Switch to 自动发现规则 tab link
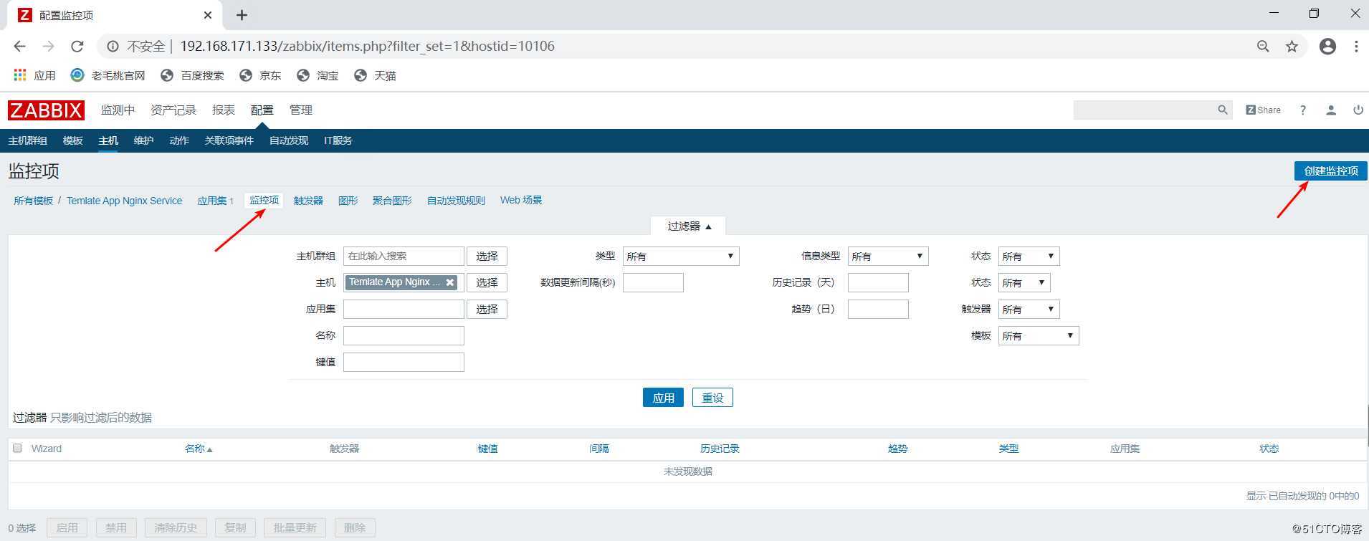1369x541 pixels. click(x=456, y=201)
